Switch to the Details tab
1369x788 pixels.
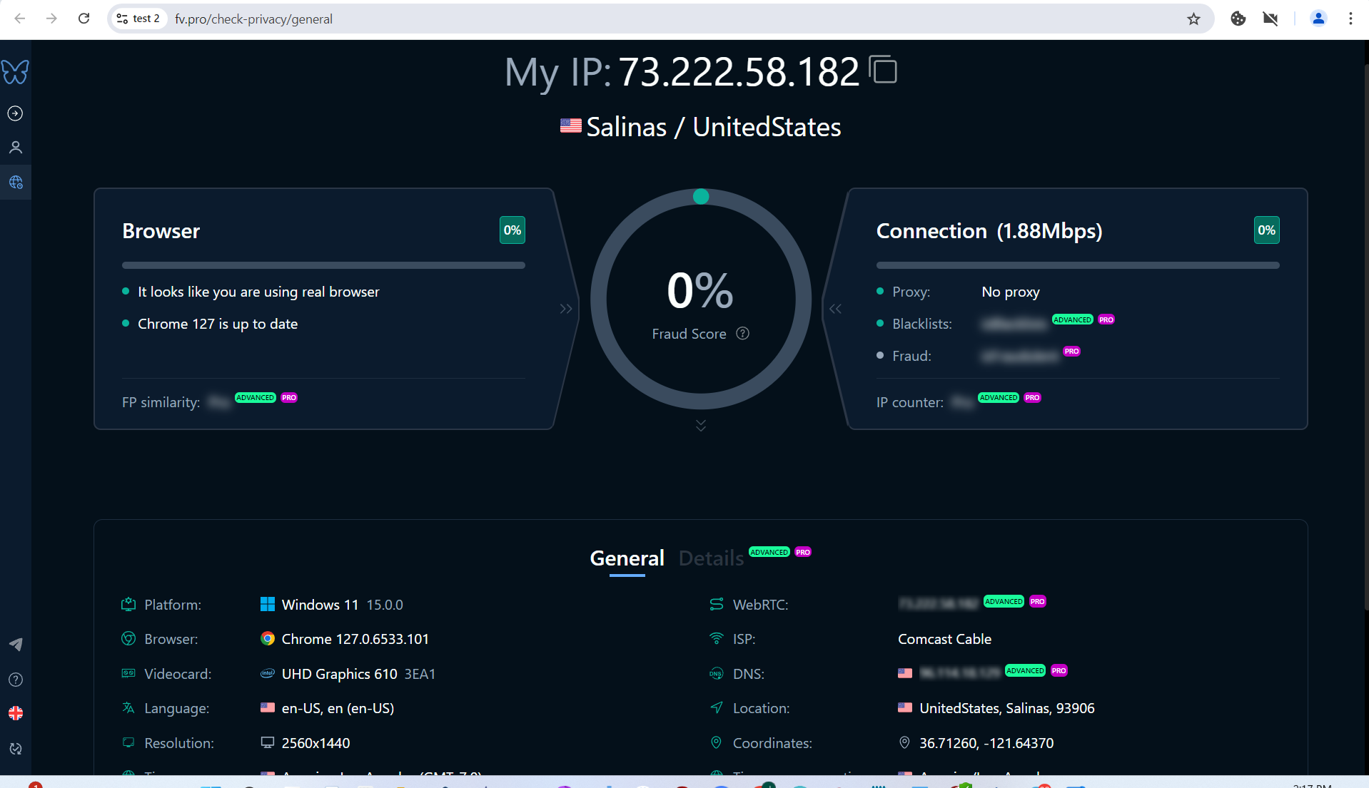711,558
